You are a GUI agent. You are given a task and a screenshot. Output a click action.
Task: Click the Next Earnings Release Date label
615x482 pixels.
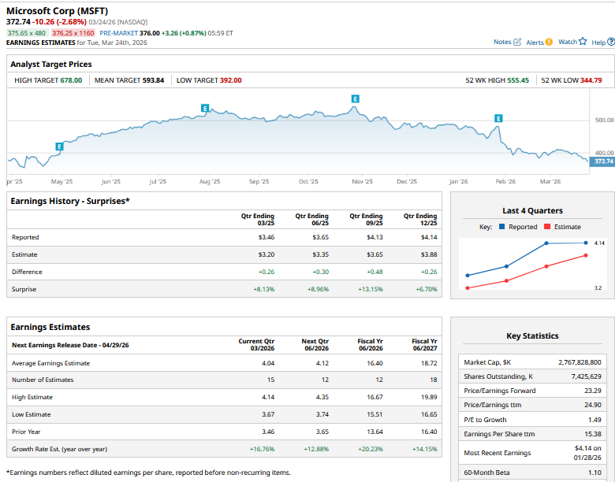70,345
